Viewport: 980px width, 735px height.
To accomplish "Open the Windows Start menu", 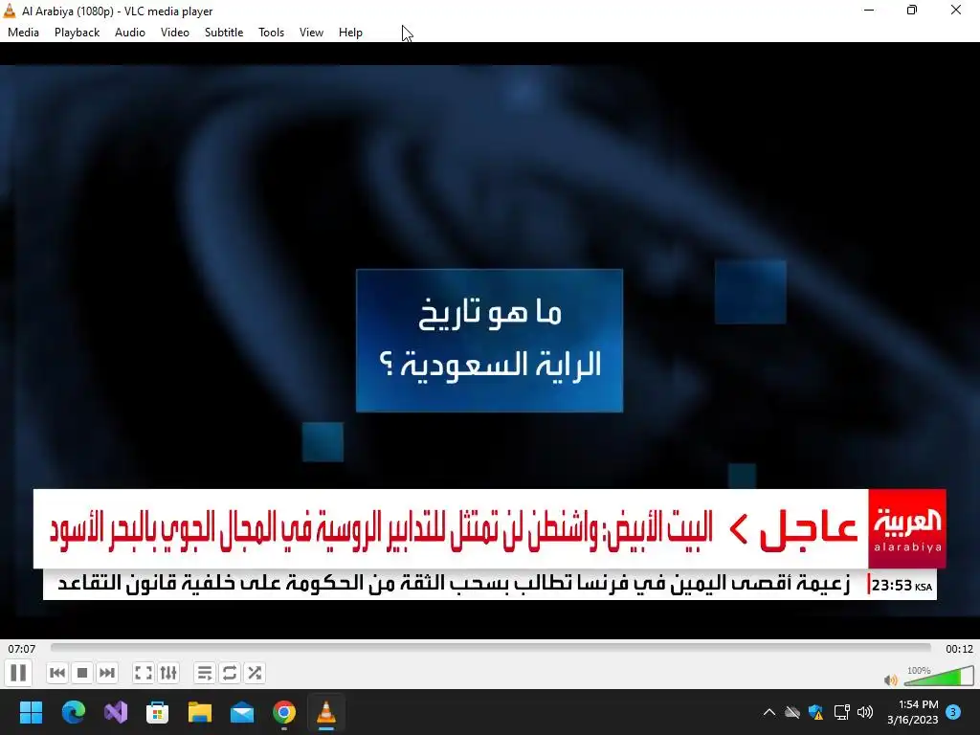I will pos(31,712).
